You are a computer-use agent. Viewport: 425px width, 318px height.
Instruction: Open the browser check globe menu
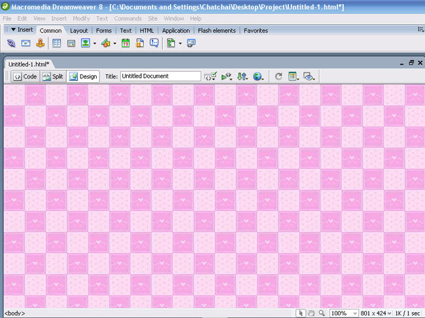pyautogui.click(x=258, y=76)
